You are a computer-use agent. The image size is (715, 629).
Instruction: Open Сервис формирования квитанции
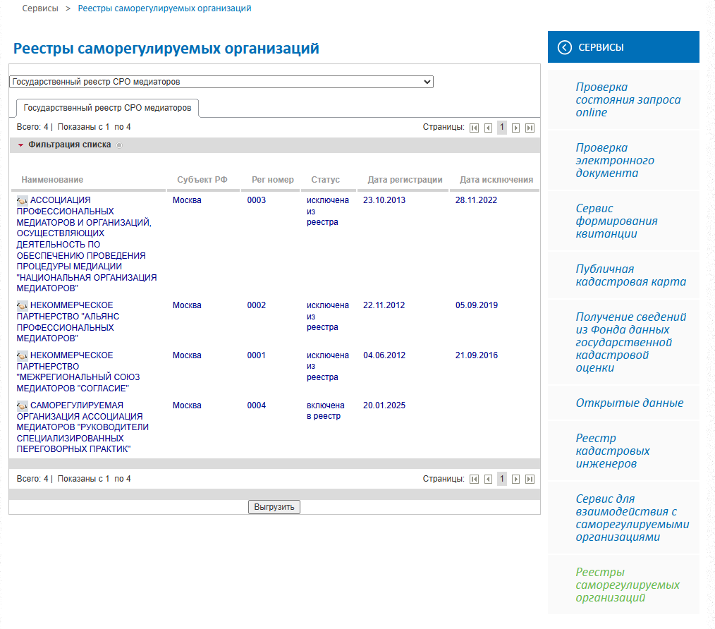(x=616, y=221)
